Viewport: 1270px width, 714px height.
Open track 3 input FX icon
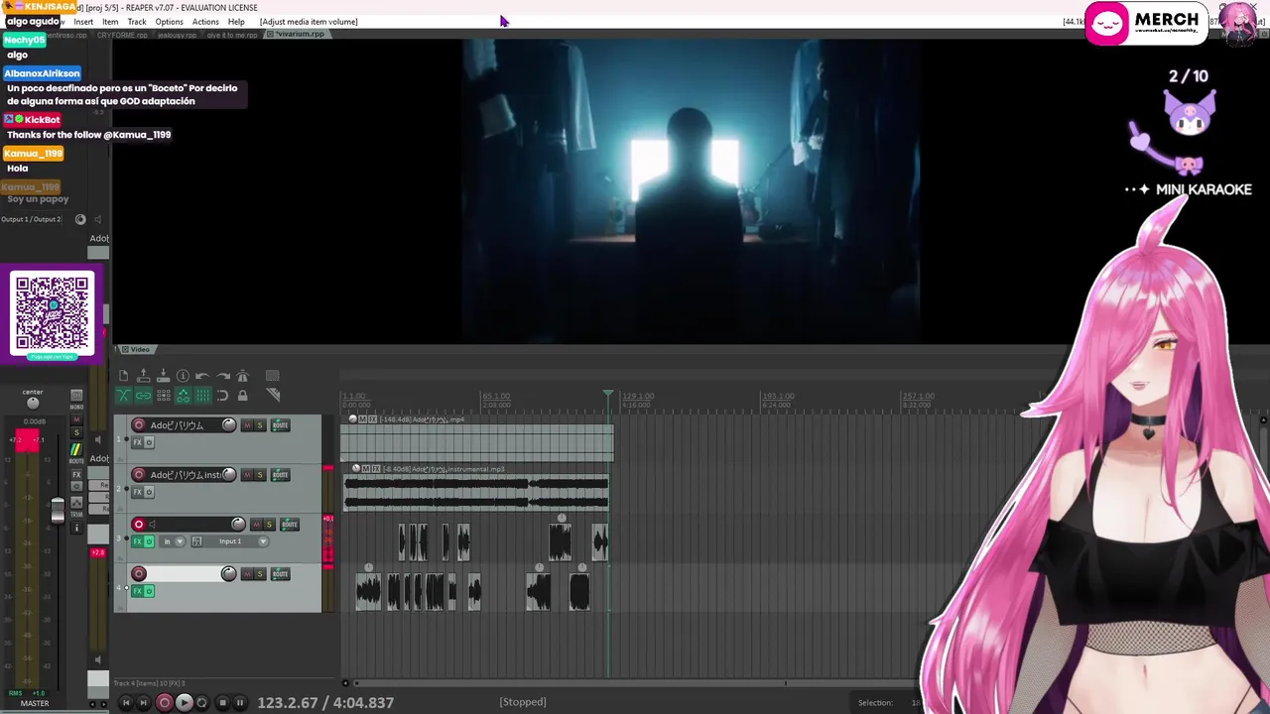[x=196, y=541]
